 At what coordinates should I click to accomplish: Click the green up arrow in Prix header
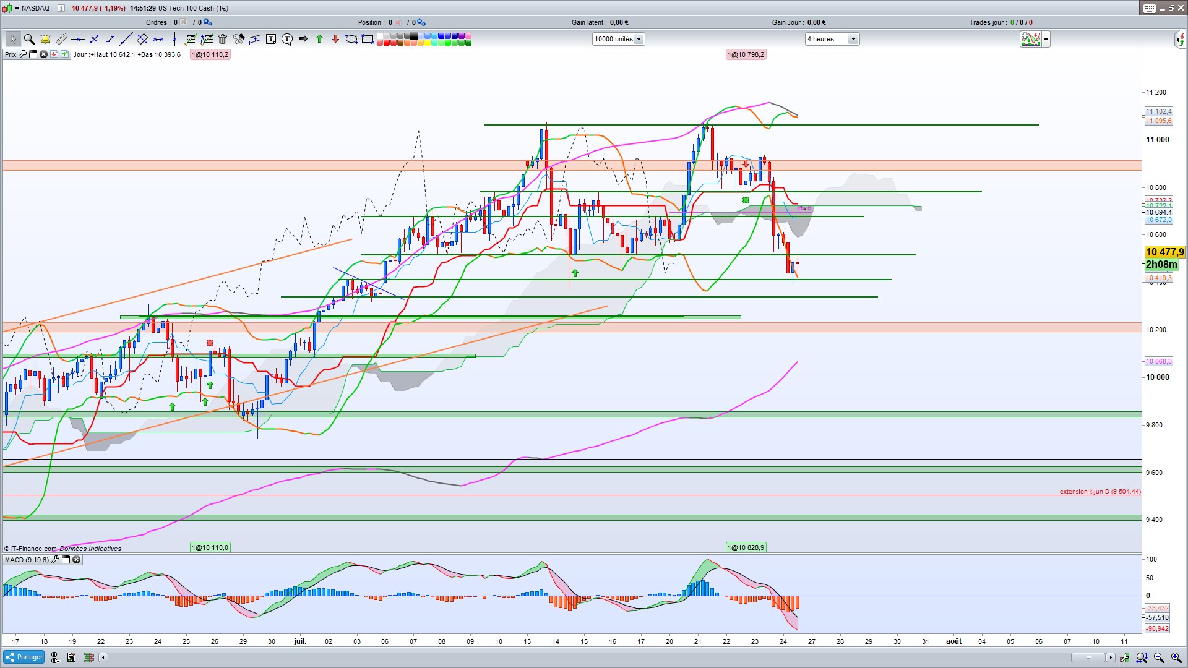tap(64, 54)
